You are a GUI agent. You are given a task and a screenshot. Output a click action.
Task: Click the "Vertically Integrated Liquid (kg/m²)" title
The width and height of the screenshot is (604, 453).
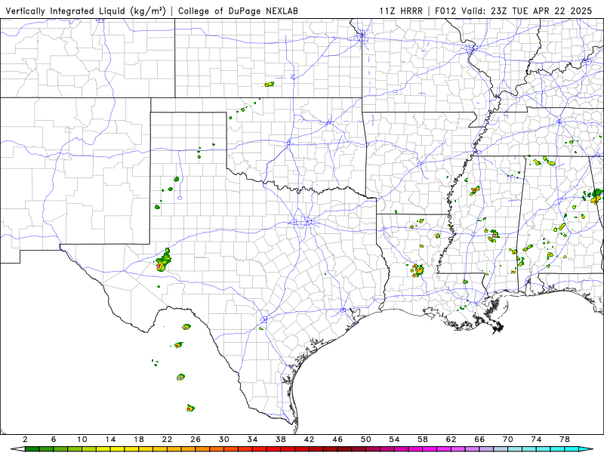tap(85, 11)
